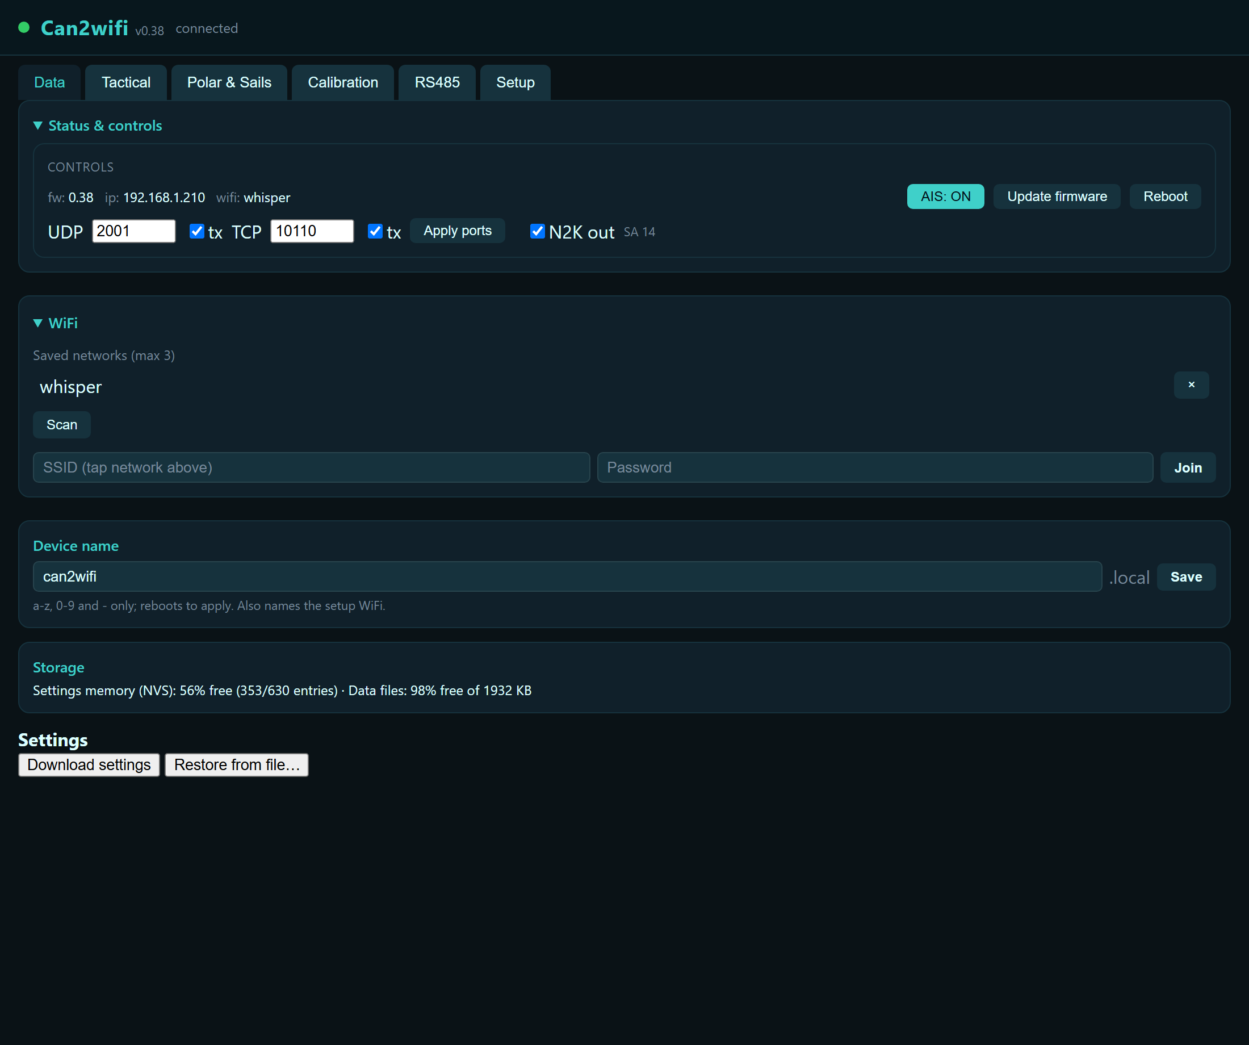Go to the Calibration tab
Image resolution: width=1249 pixels, height=1045 pixels.
pos(342,82)
